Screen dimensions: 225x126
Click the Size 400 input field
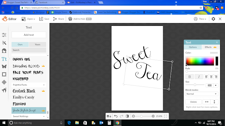[x=210, y=85]
